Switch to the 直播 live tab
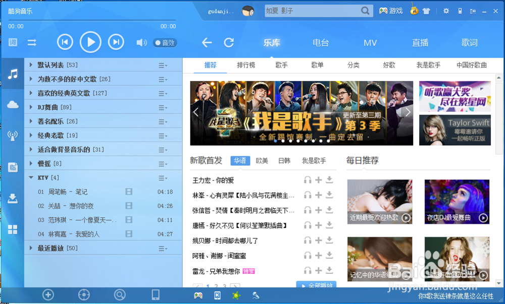Screen dimensions: 505x304 tap(420, 43)
